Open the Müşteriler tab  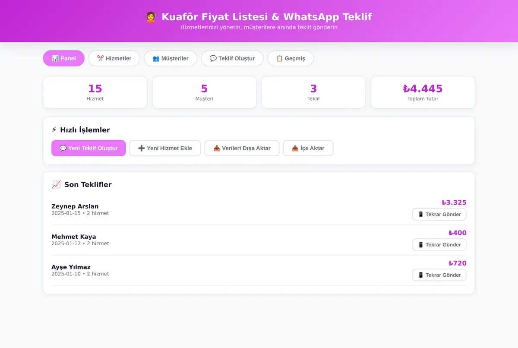coord(171,58)
